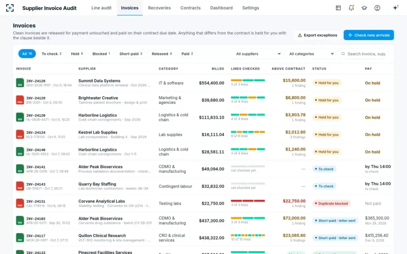This screenshot has height=254, width=407.
Task: Click Check new arrivals button
Action: click(x=369, y=35)
